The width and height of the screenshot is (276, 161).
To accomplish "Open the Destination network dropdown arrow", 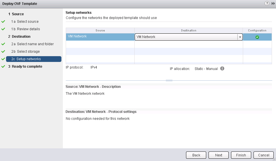I will tap(240, 37).
